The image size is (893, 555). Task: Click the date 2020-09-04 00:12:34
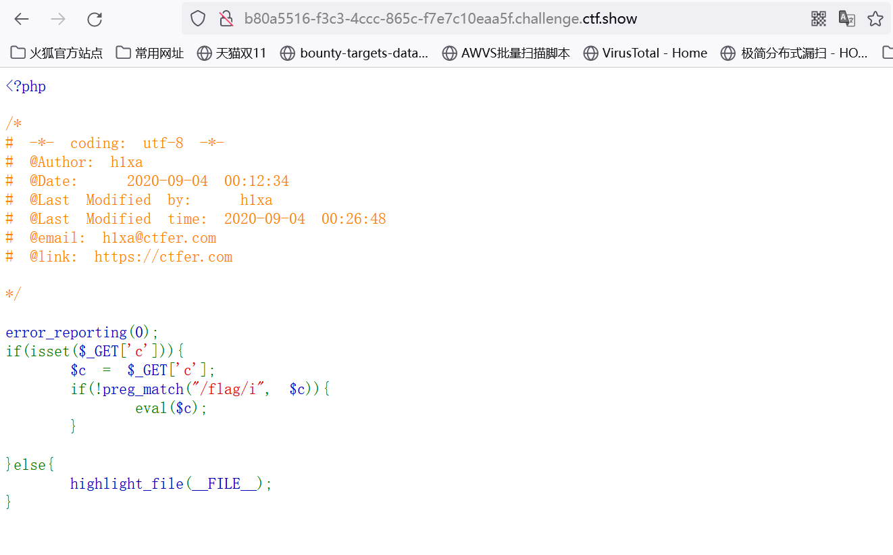208,181
